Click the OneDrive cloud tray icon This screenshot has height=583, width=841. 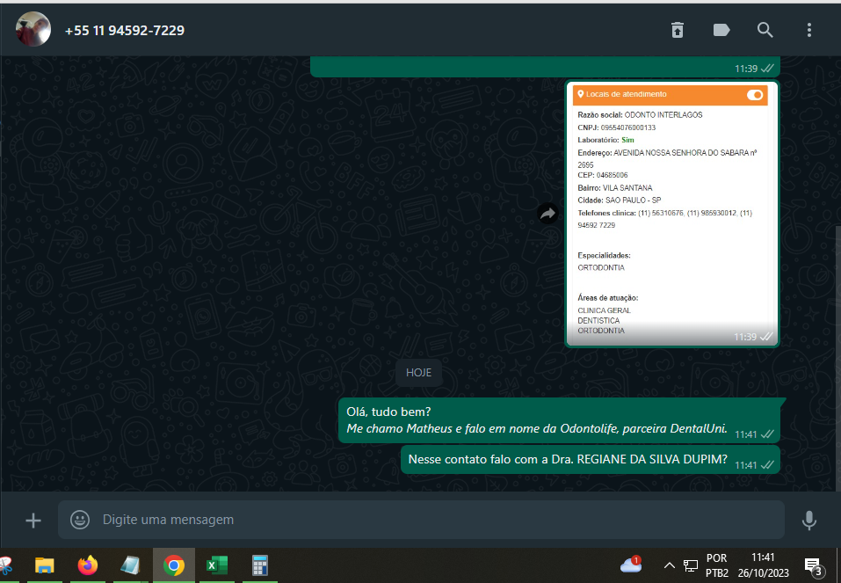[x=631, y=565]
